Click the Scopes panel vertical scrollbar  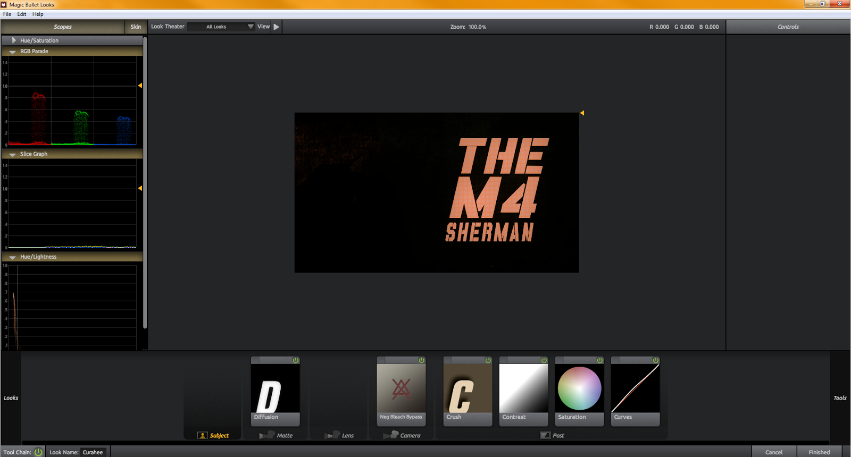(145, 183)
